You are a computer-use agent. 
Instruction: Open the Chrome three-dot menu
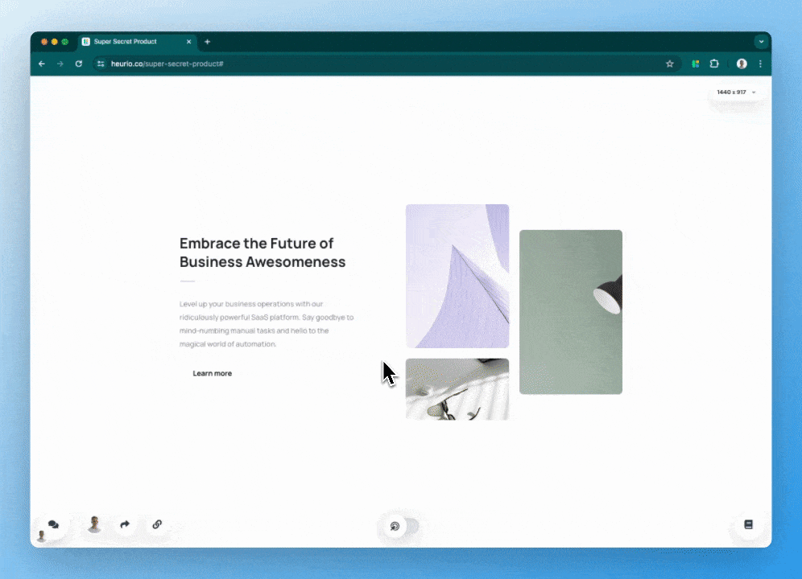click(x=760, y=64)
